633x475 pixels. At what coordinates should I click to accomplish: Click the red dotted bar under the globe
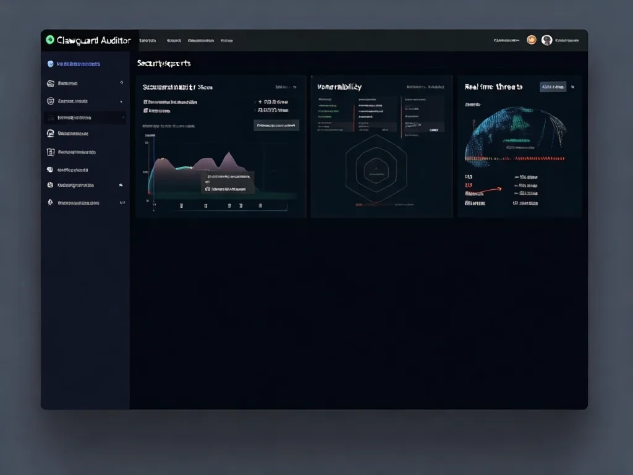pyautogui.click(x=514, y=158)
